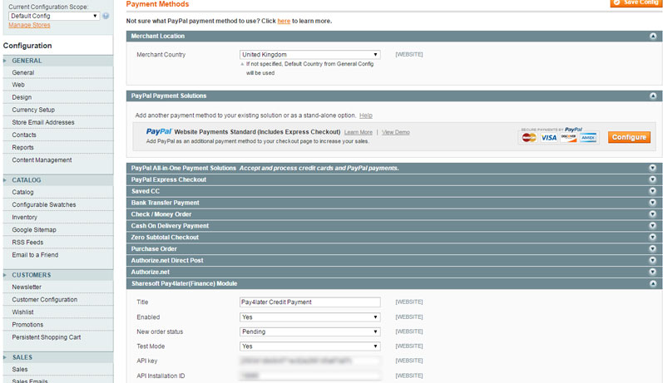Expand PayPal All-in-One Payment Solutions
Screen dimensions: 663x383
click(653, 168)
